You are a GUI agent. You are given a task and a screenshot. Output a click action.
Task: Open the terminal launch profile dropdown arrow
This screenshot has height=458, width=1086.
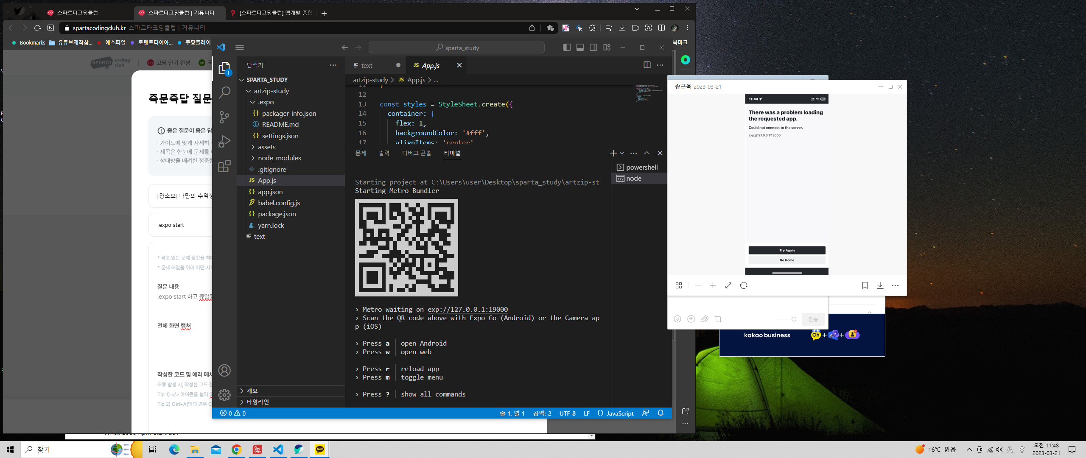click(x=622, y=153)
